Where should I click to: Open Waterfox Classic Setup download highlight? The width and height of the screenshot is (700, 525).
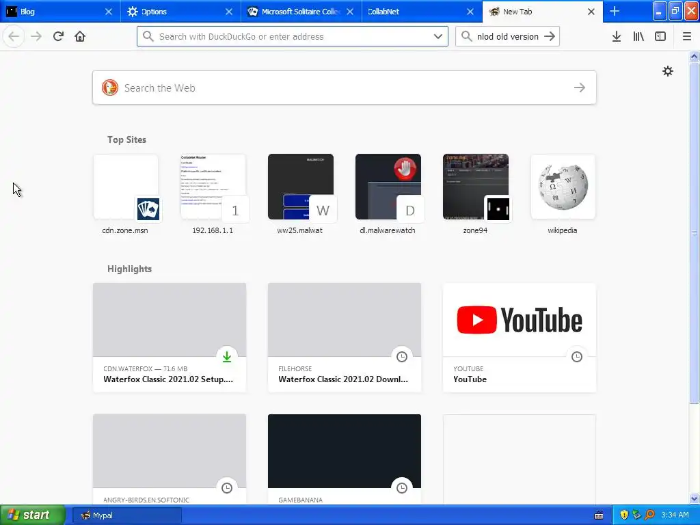[170, 338]
